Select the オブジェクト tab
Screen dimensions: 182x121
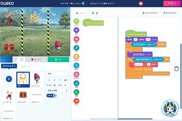(x=9, y=66)
